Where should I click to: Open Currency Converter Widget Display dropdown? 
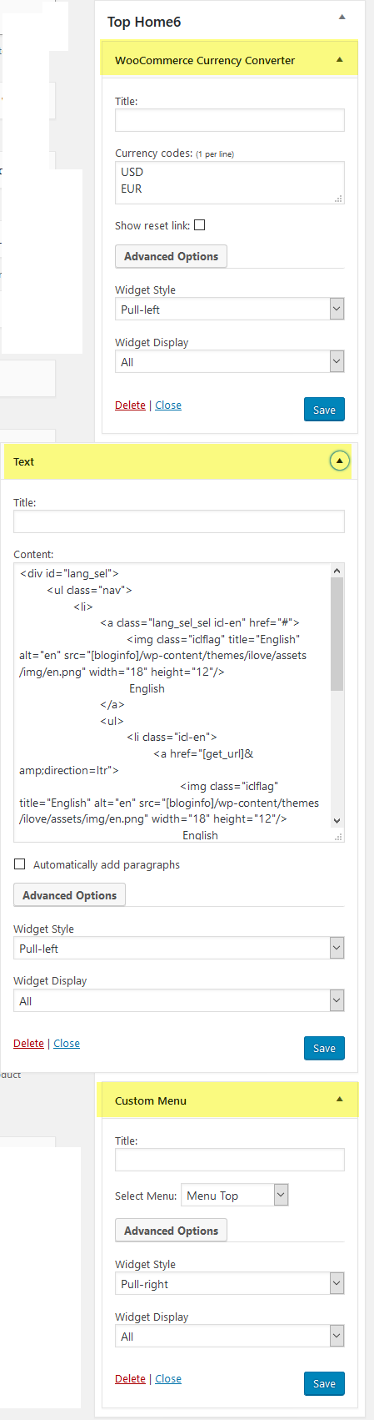click(x=230, y=362)
